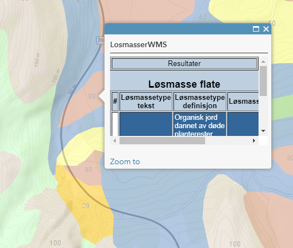293x248 pixels.
Task: Close the LosmasserWMS popup
Action: click(x=266, y=29)
